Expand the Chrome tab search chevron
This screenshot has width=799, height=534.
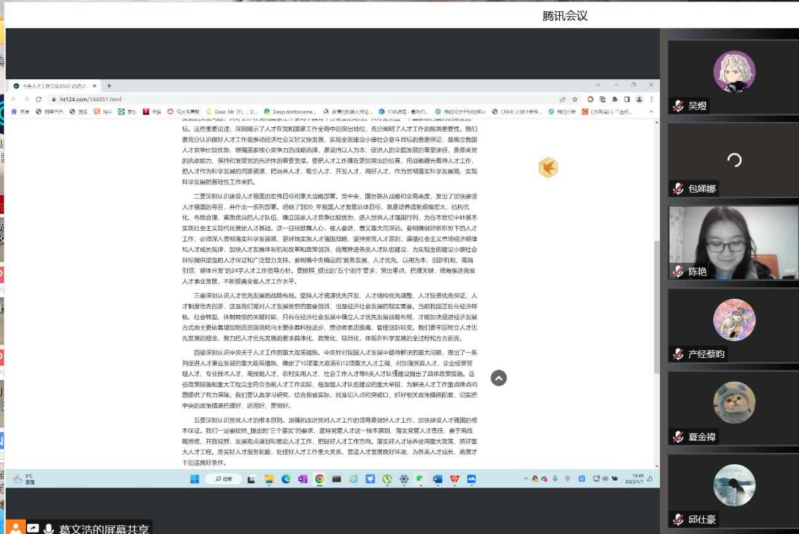coord(598,85)
